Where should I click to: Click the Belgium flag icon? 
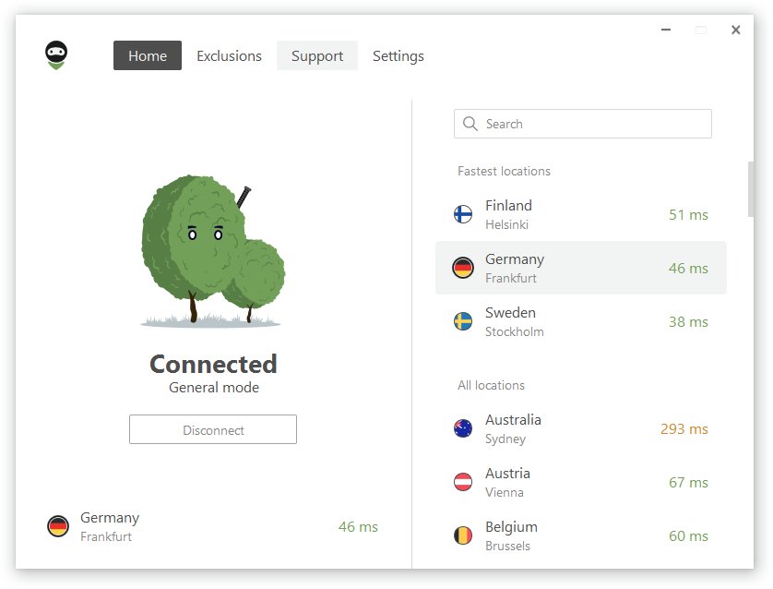coord(463,535)
